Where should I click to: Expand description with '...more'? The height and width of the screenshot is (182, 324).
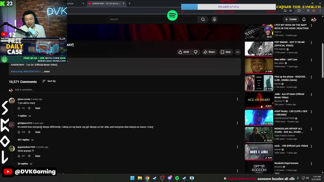click(x=46, y=72)
